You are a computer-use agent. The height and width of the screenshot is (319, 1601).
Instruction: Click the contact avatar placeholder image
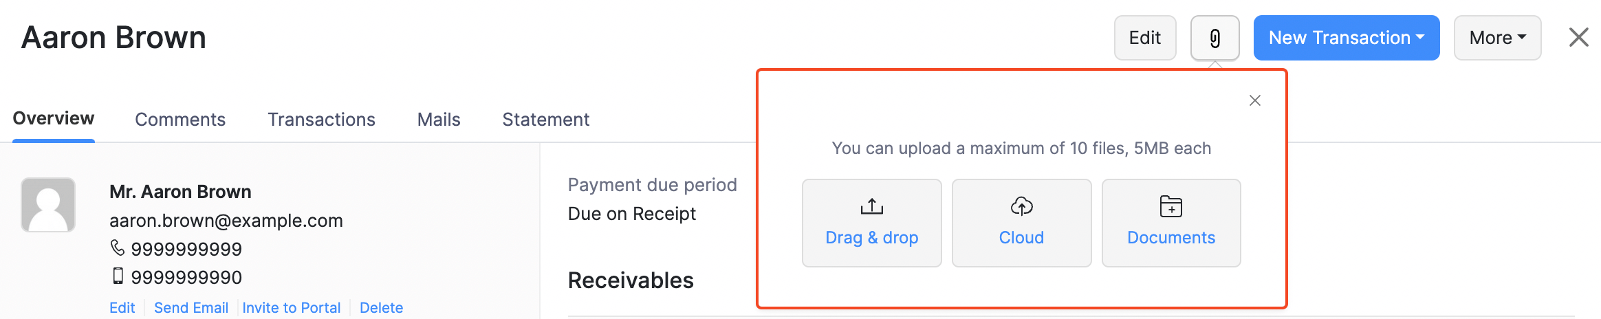click(48, 205)
